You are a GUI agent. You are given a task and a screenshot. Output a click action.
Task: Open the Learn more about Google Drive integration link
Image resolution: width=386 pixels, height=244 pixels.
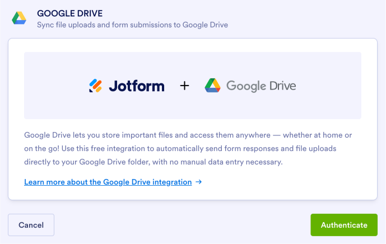(x=108, y=182)
